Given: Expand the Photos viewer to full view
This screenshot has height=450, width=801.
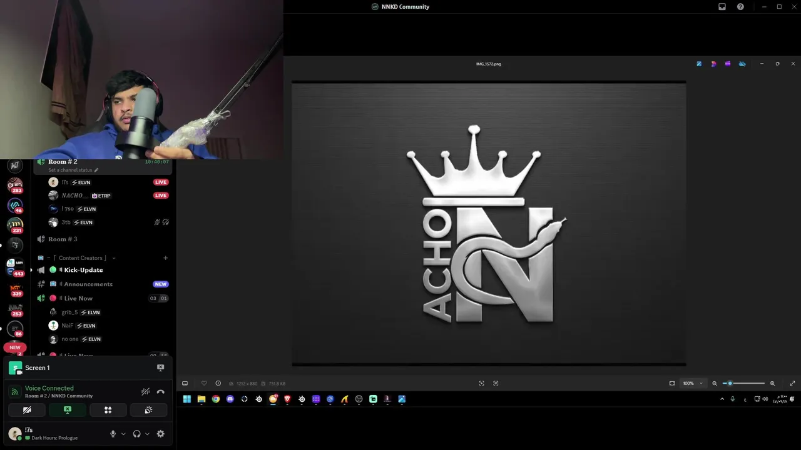Looking at the screenshot, I should [792, 383].
